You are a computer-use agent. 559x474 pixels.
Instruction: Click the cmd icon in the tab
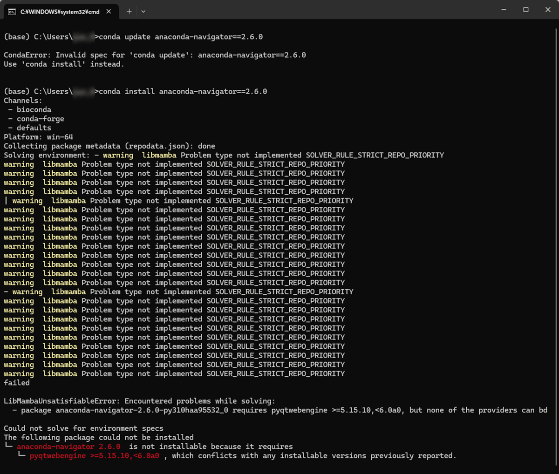(12, 12)
